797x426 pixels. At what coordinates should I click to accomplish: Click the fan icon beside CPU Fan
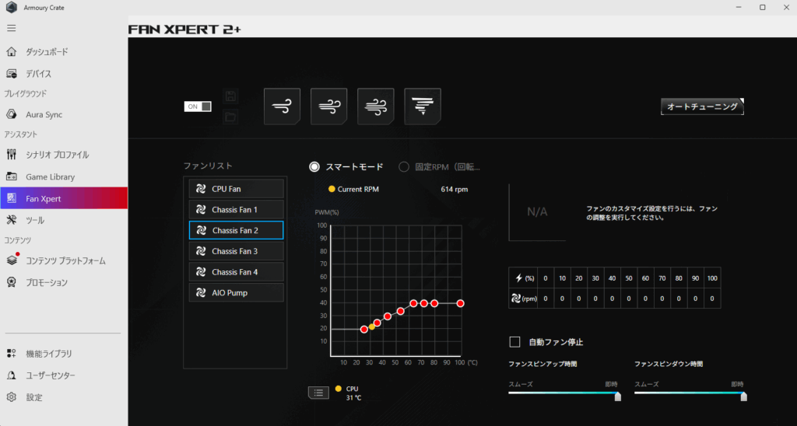tap(201, 189)
